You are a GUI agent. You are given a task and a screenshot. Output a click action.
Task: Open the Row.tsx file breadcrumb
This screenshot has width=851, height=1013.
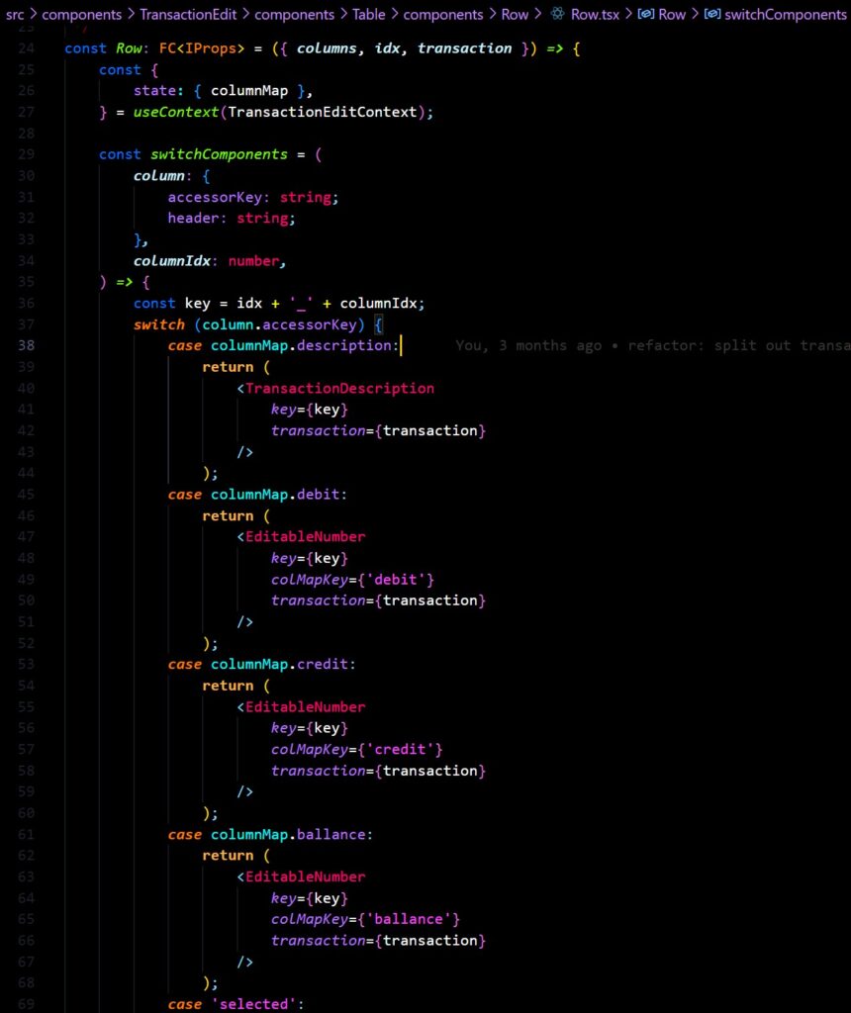point(595,14)
